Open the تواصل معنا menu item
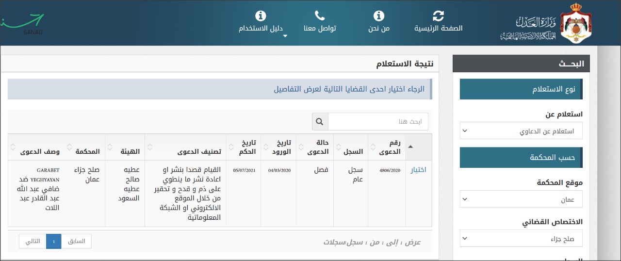Viewport: 621px width, 261px height. coord(320,28)
